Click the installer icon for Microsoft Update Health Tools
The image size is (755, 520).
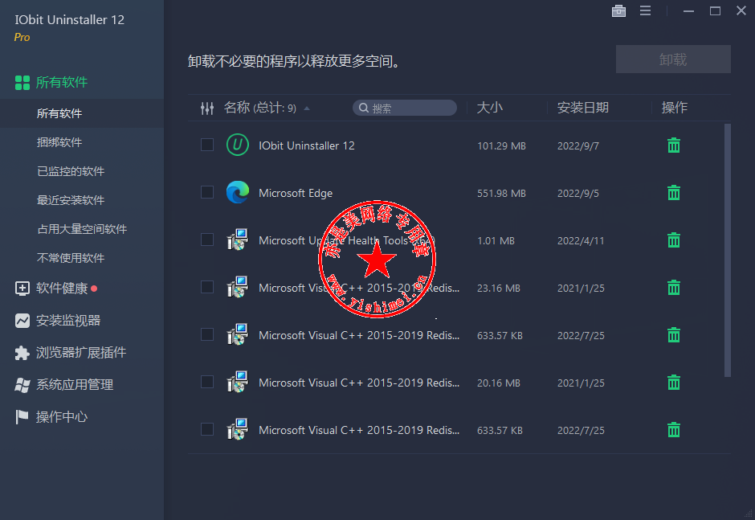pyautogui.click(x=238, y=240)
